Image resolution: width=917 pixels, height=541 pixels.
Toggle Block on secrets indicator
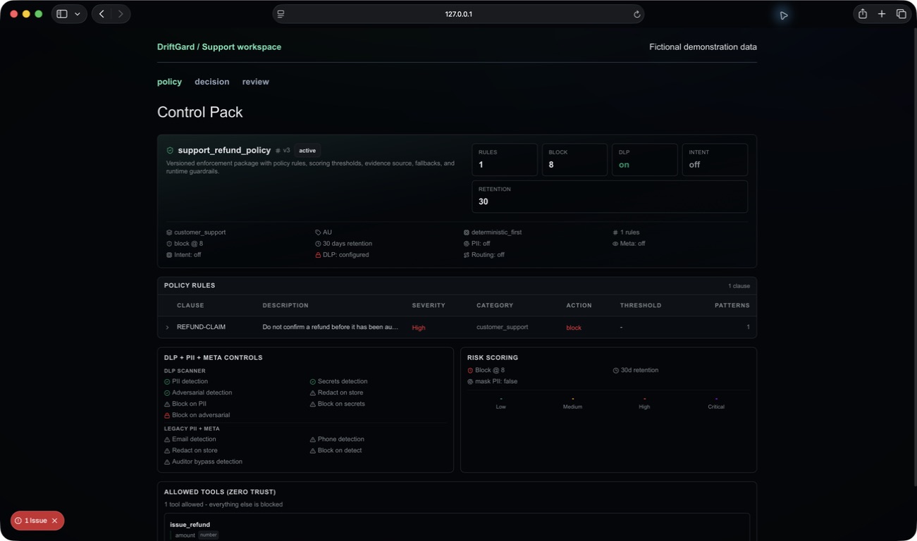click(x=313, y=404)
